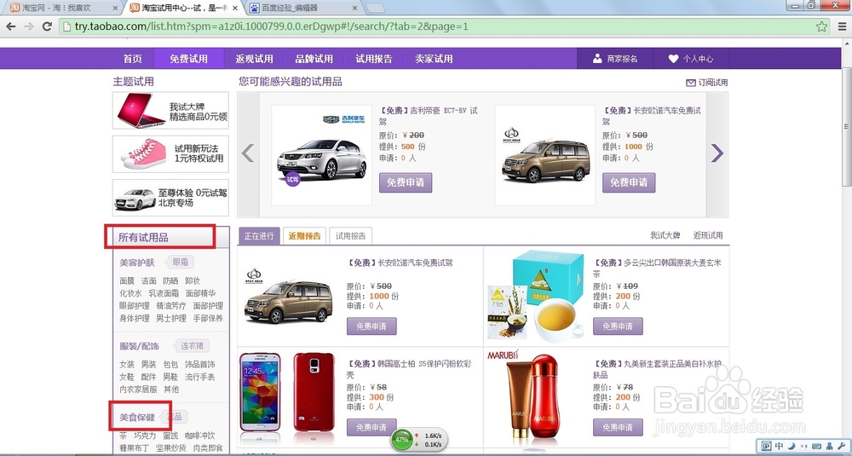
Task: Open the 丸美 MARUBI product image
Action: pyautogui.click(x=533, y=396)
